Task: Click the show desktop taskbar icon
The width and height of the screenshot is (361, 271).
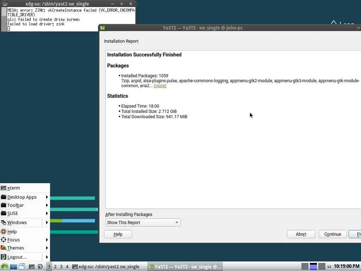Action: click(x=13, y=267)
